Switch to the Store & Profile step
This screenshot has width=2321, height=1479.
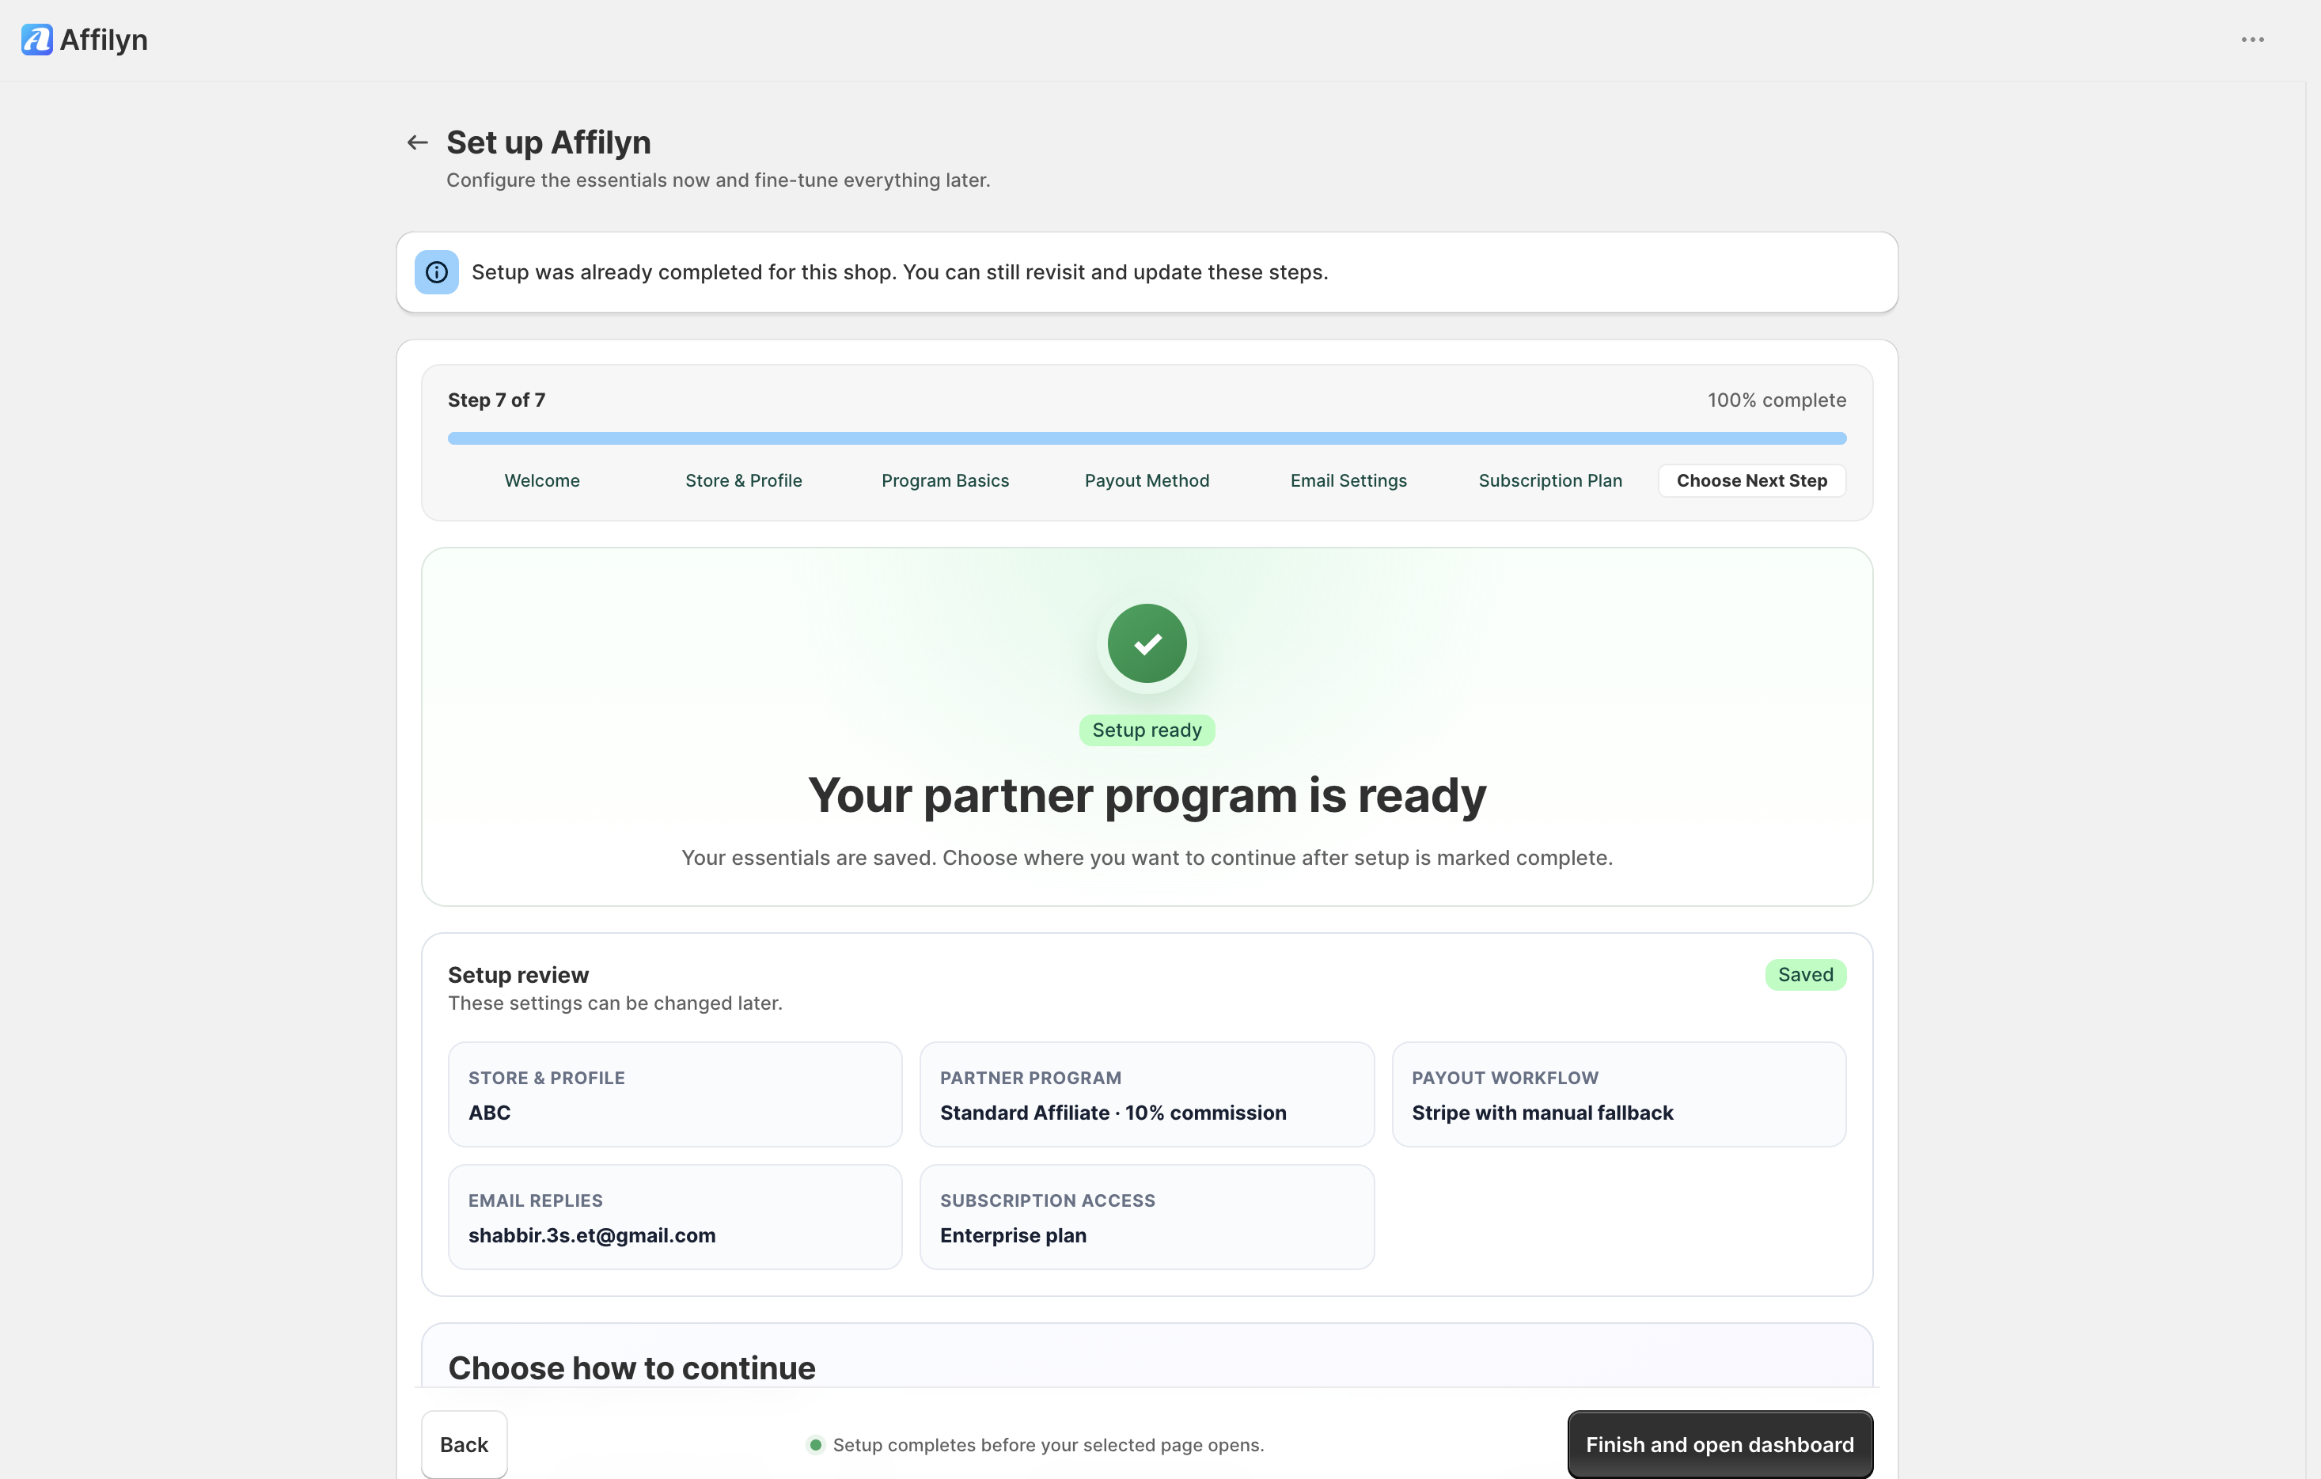pos(743,480)
